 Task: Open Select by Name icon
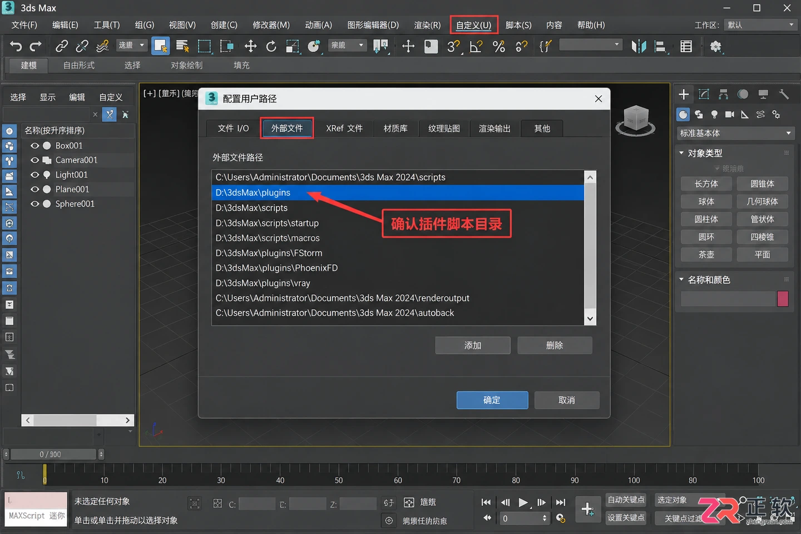pos(182,46)
